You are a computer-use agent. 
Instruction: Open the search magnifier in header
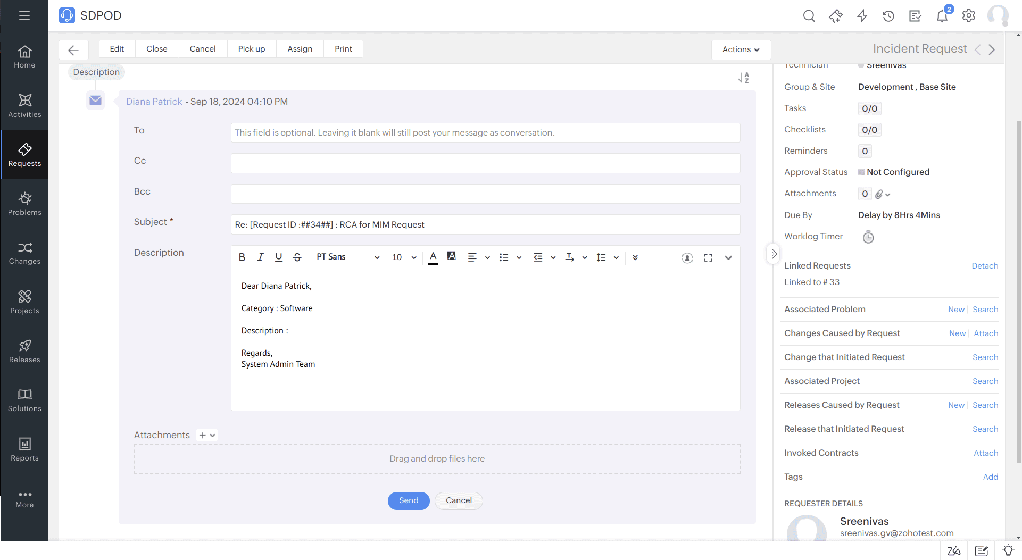(809, 16)
